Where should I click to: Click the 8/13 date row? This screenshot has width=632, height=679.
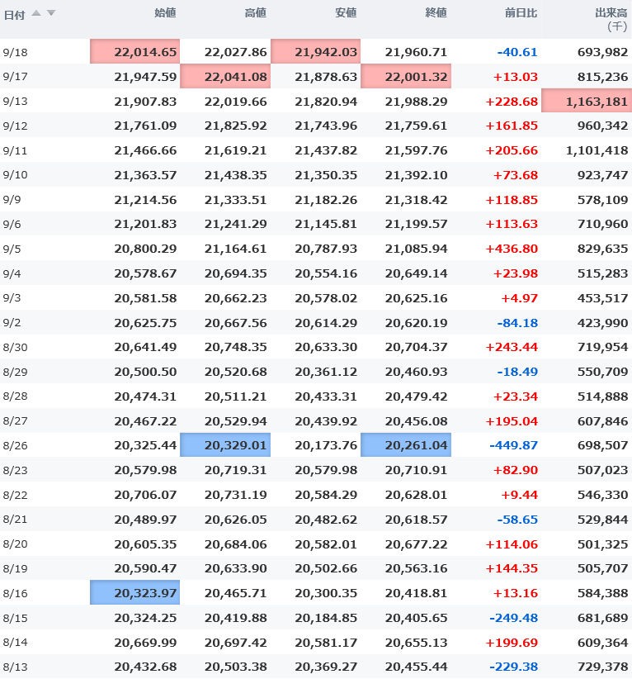tap(316, 667)
